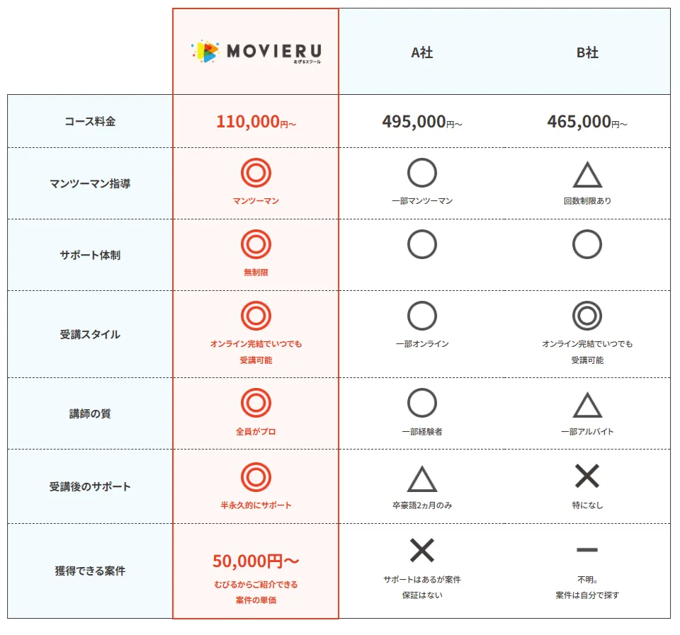Click the dash icon above 不明。
The image size is (680, 635).
coord(587,550)
